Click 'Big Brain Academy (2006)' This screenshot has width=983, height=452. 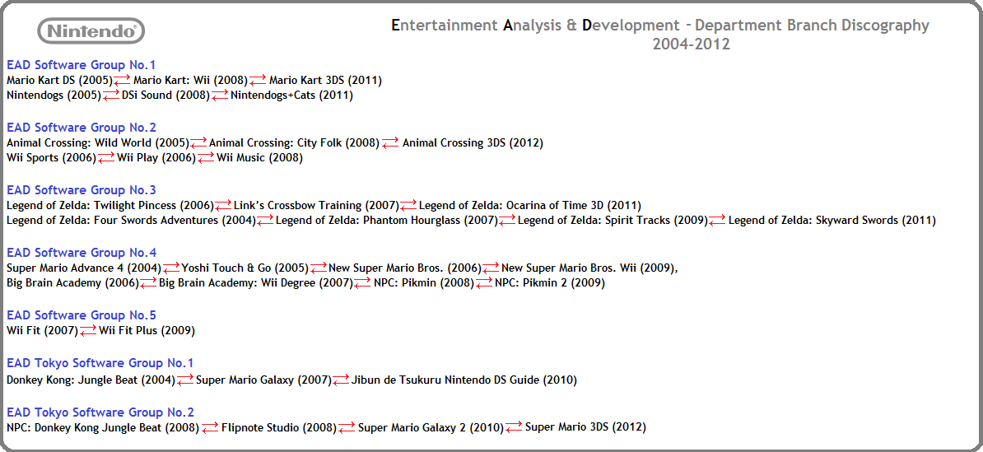coord(72,283)
